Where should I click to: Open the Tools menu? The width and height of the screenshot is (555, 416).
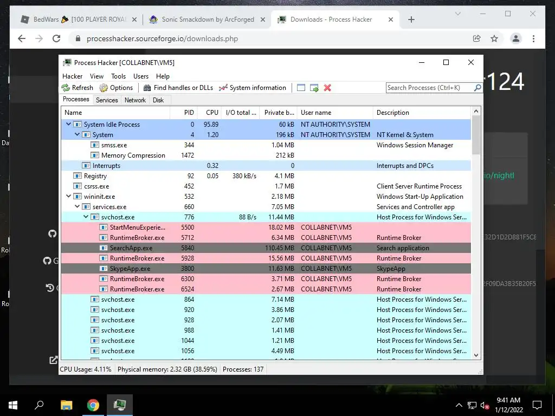pos(118,76)
